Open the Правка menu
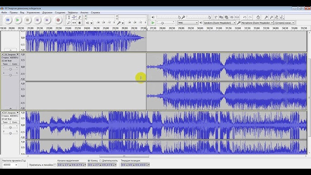This screenshot has width=311, height=175. point(14,13)
